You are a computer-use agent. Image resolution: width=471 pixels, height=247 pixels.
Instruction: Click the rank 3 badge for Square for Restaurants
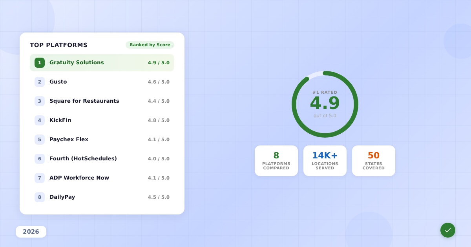[40, 101]
